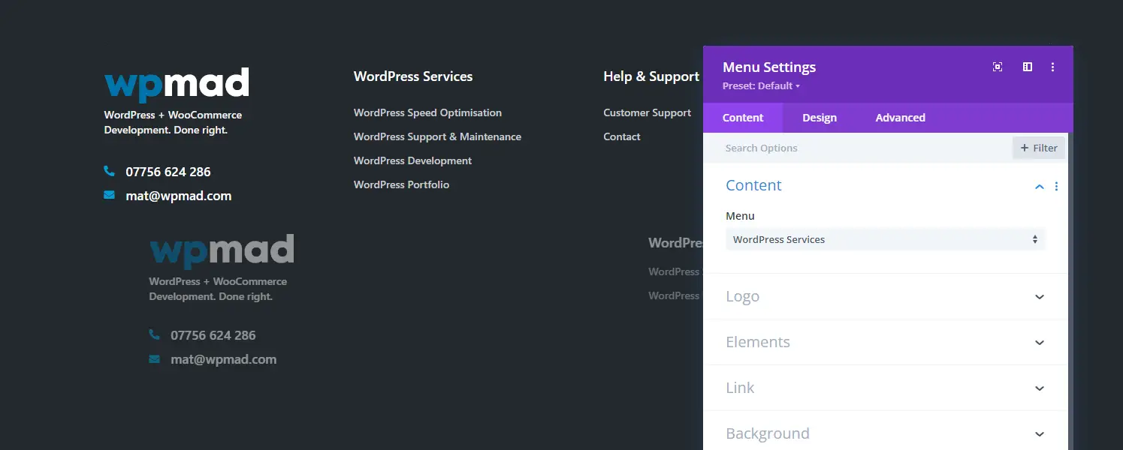This screenshot has height=450, width=1123.
Task: Switch to the Advanced tab
Action: 900,118
